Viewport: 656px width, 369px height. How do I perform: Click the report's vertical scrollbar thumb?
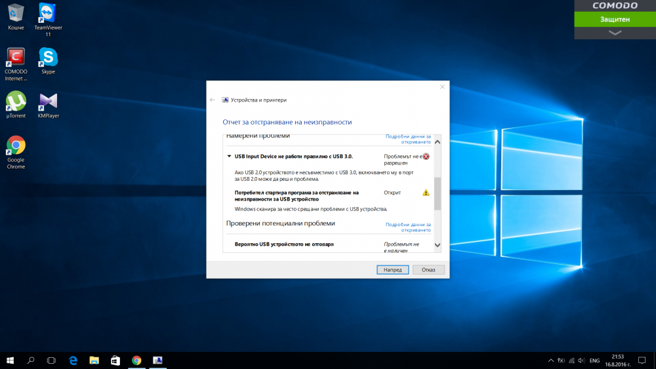437,193
